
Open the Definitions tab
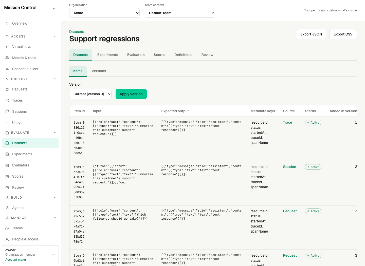coord(183,55)
